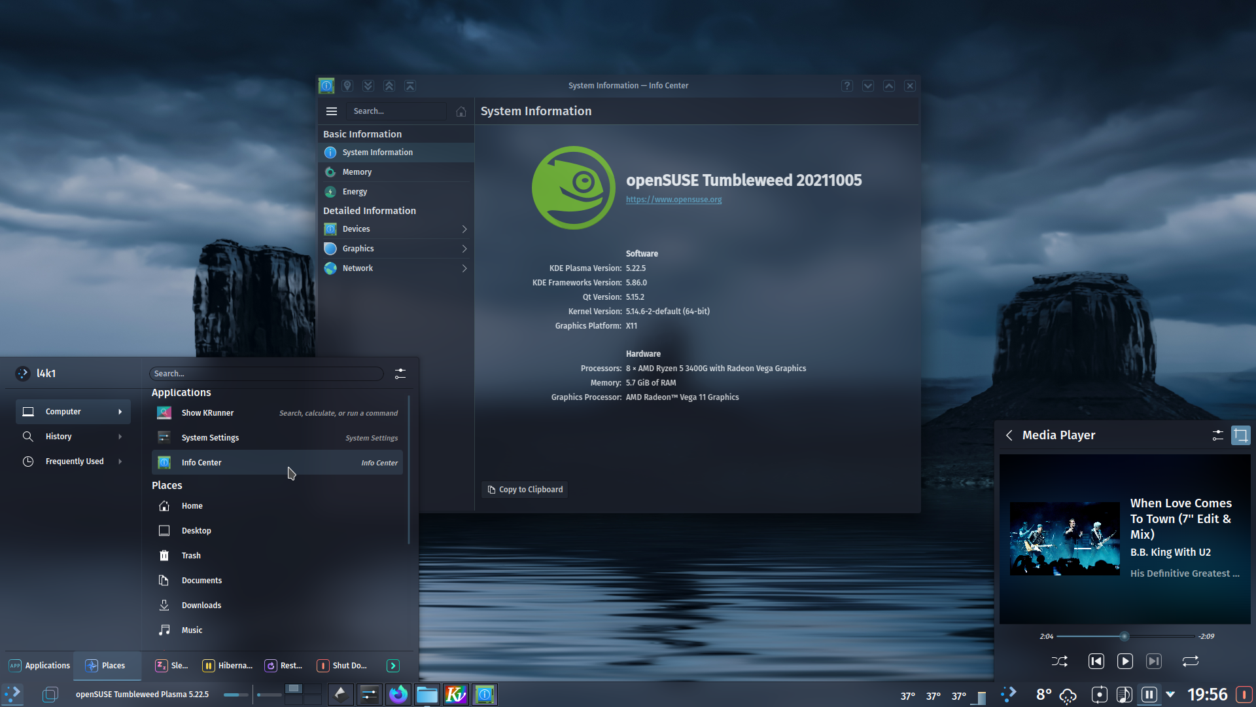The height and width of the screenshot is (707, 1256).
Task: Click the Shut Down button
Action: tap(342, 666)
